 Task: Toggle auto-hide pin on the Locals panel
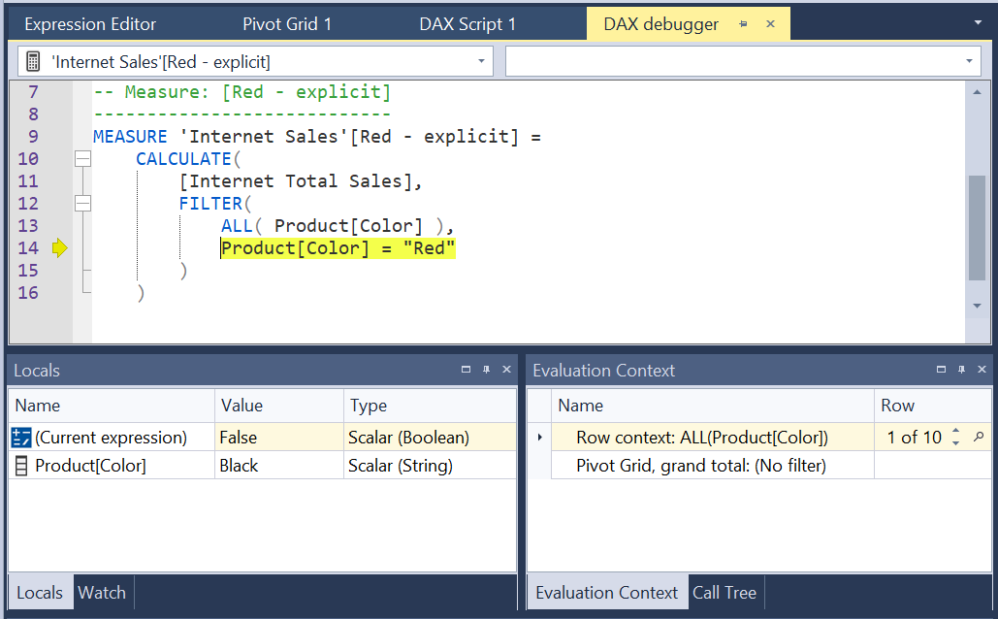pyautogui.click(x=486, y=370)
